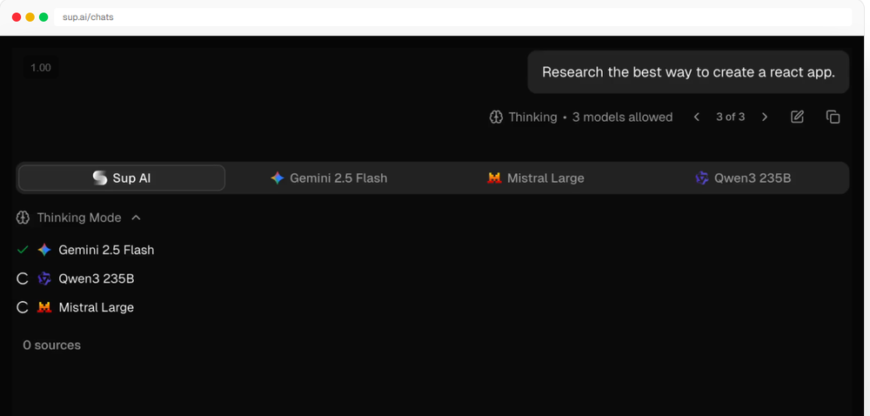Click the brain icon beside Thinking status

point(496,117)
